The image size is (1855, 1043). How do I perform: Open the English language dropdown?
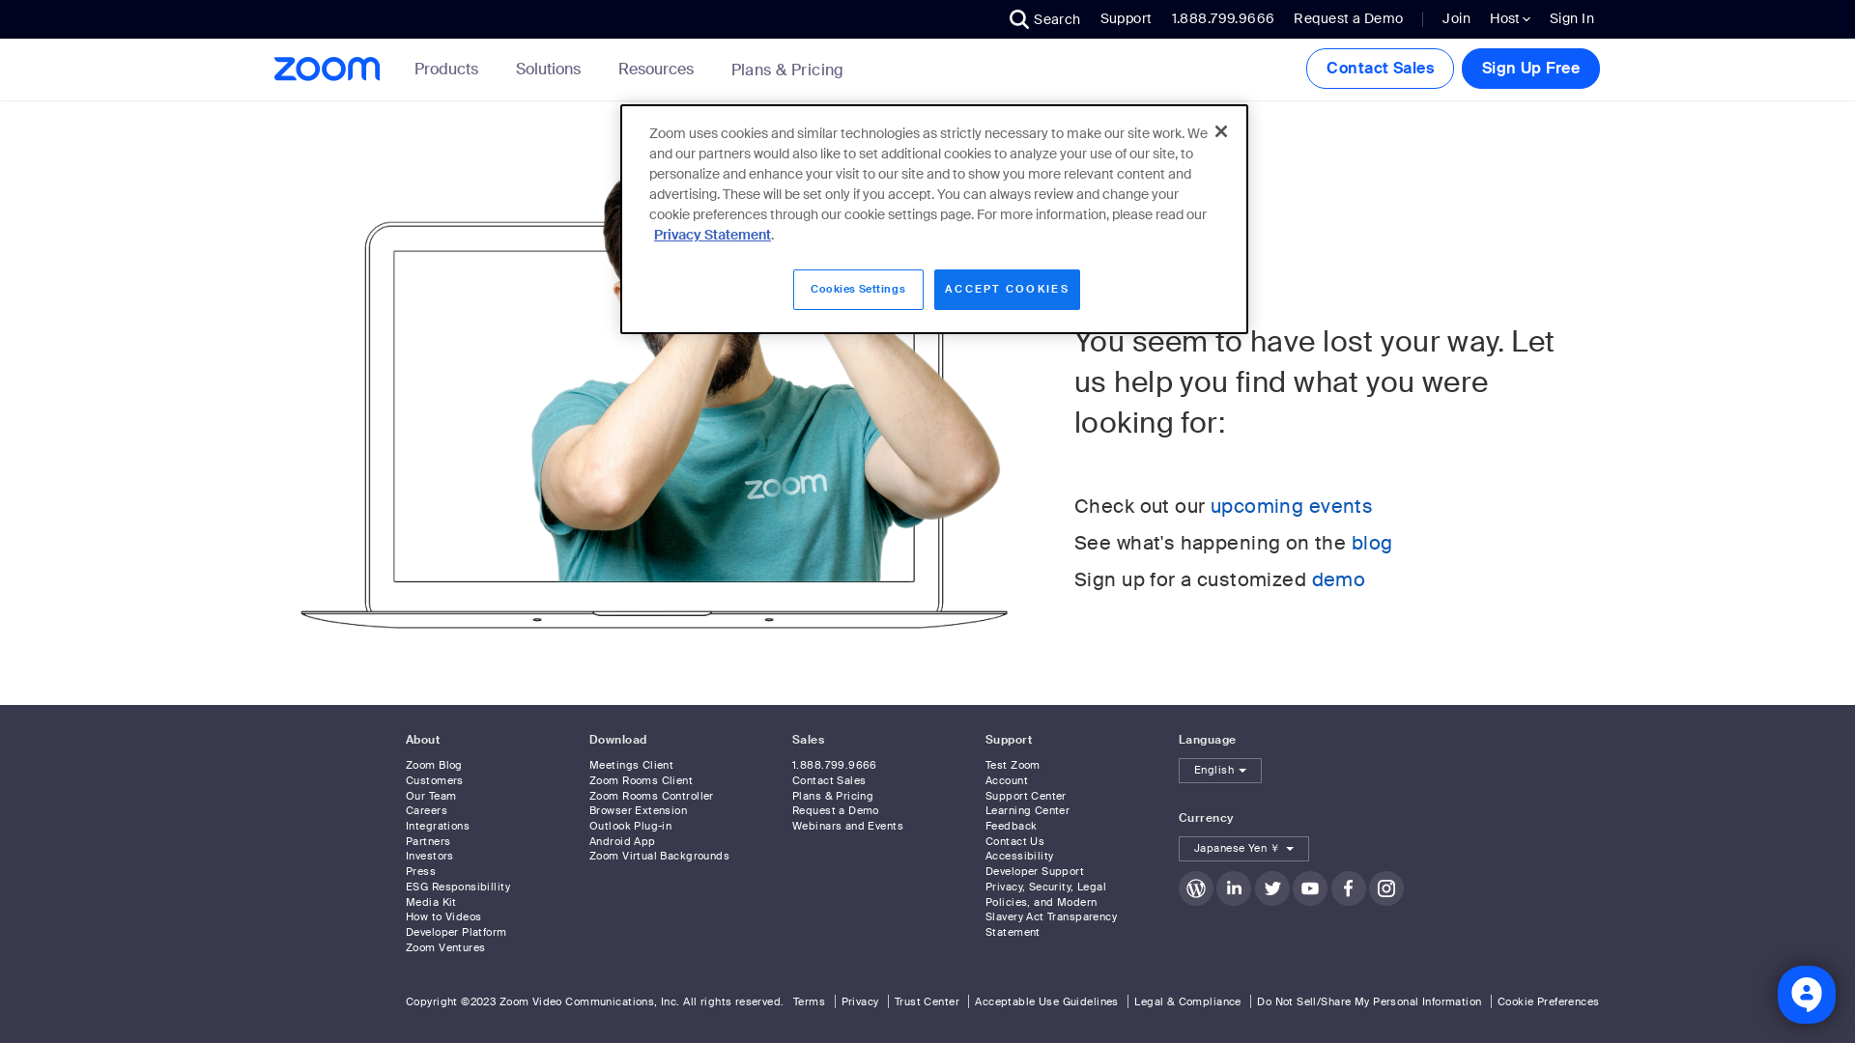coord(1219,771)
